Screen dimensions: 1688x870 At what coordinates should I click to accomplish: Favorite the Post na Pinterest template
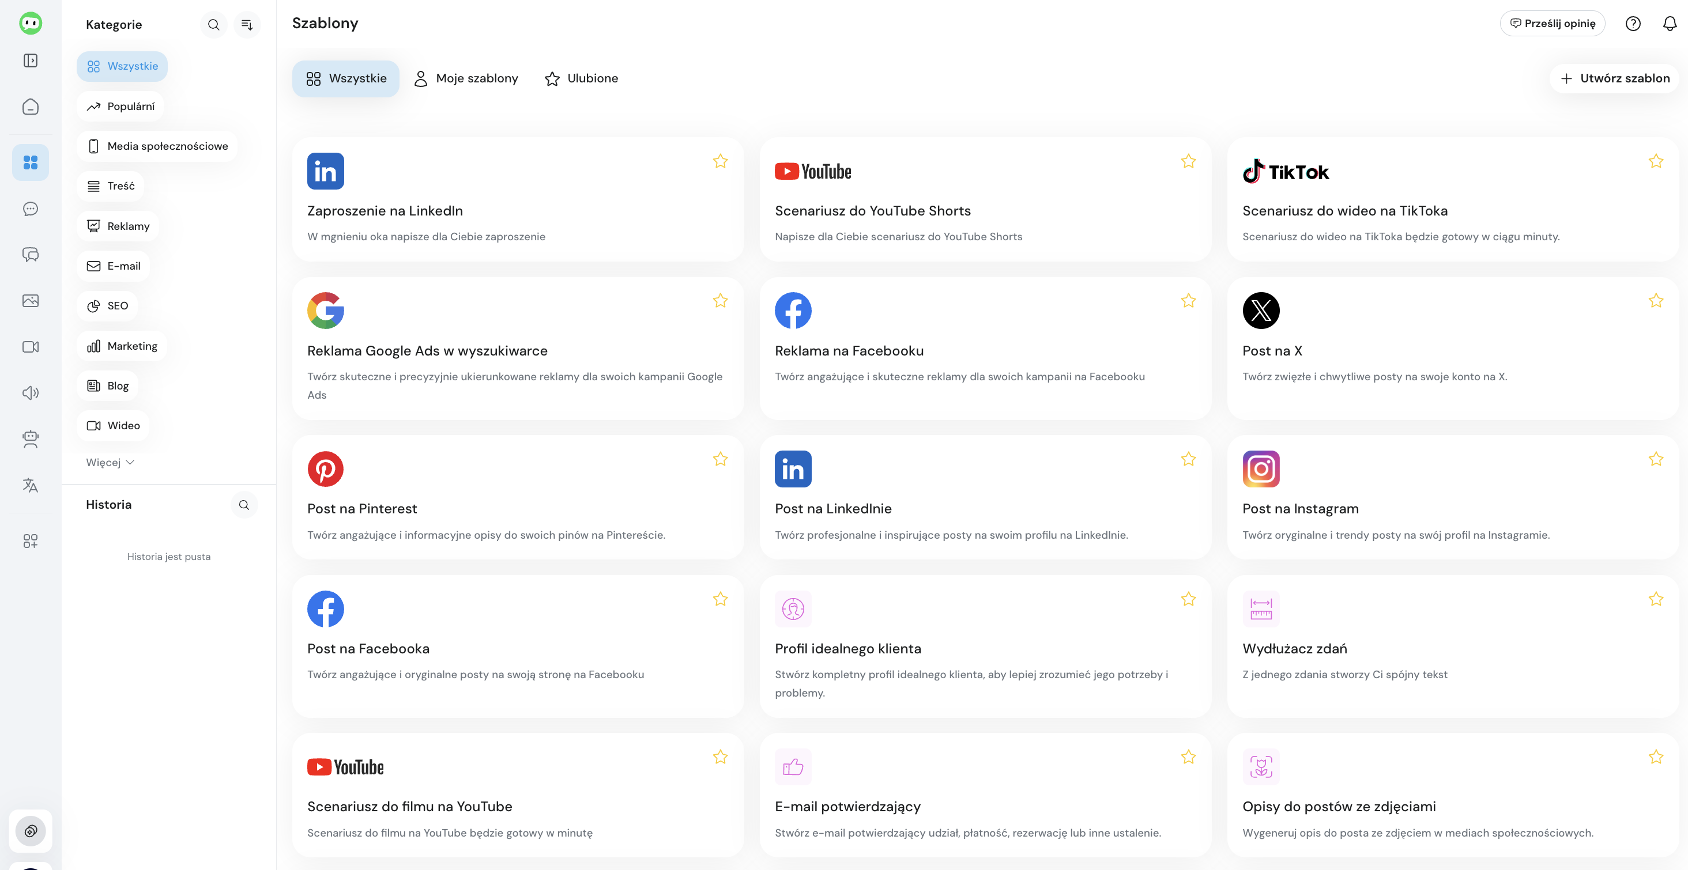pos(720,459)
